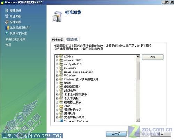Viewport: 174px width, 140px height.
Task: Click the 优化系统及软件 sidebar icon
Action: point(7,27)
